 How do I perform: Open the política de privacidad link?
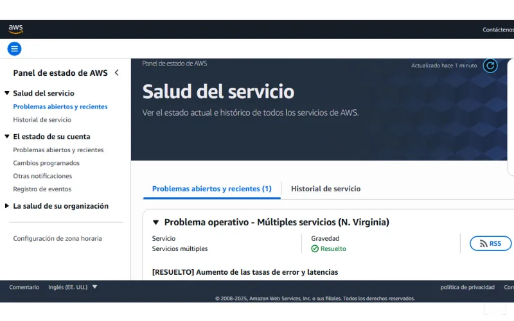click(x=467, y=287)
